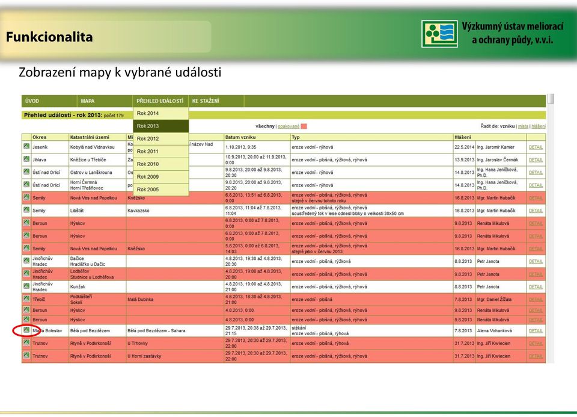577x417 pixels.
Task: Click the 'Typ' column header
Action: pyautogui.click(x=371, y=137)
